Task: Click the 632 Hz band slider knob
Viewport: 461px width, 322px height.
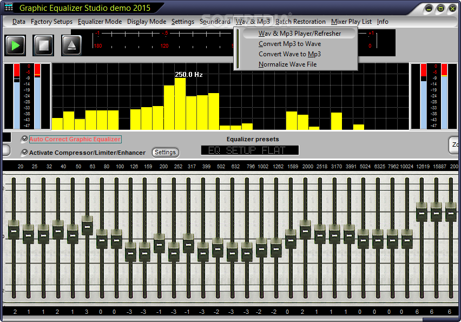Action: (233, 252)
